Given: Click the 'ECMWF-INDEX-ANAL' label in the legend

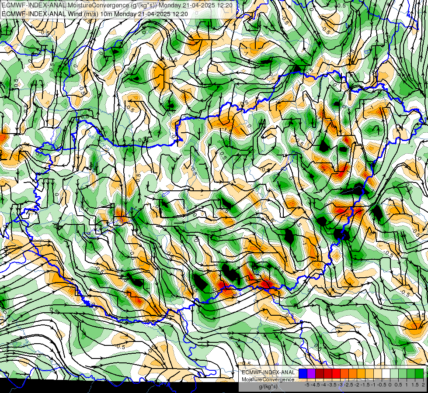Looking at the screenshot, I should [x=268, y=372].
